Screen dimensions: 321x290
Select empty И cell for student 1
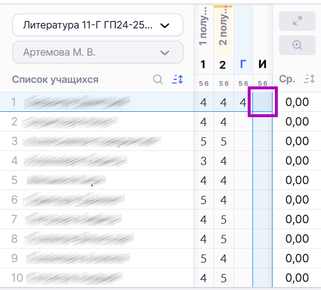[x=262, y=102]
